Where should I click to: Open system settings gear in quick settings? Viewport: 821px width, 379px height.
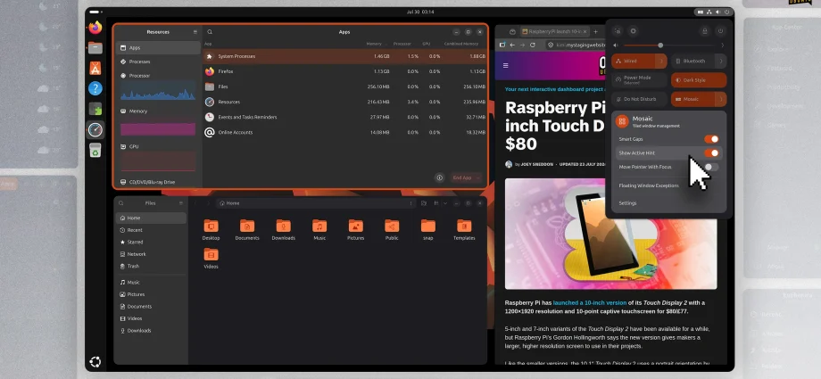tap(633, 31)
